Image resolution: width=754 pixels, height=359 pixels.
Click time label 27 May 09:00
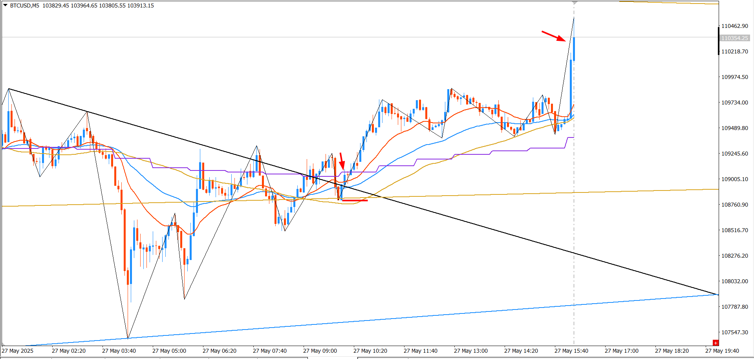pyautogui.click(x=320, y=351)
